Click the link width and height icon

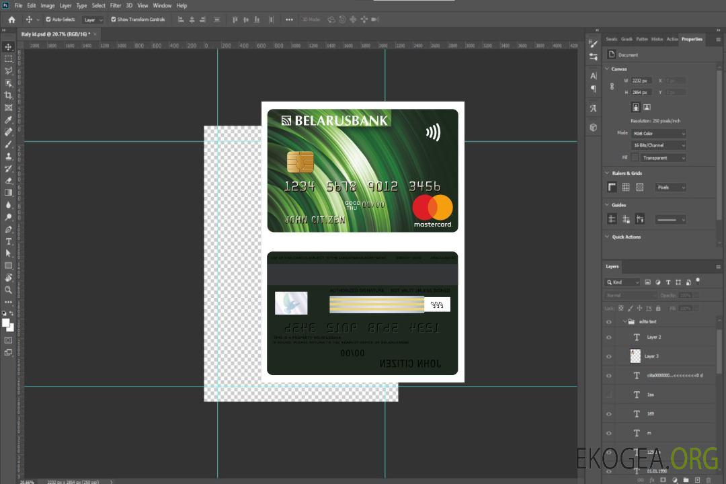(612, 87)
